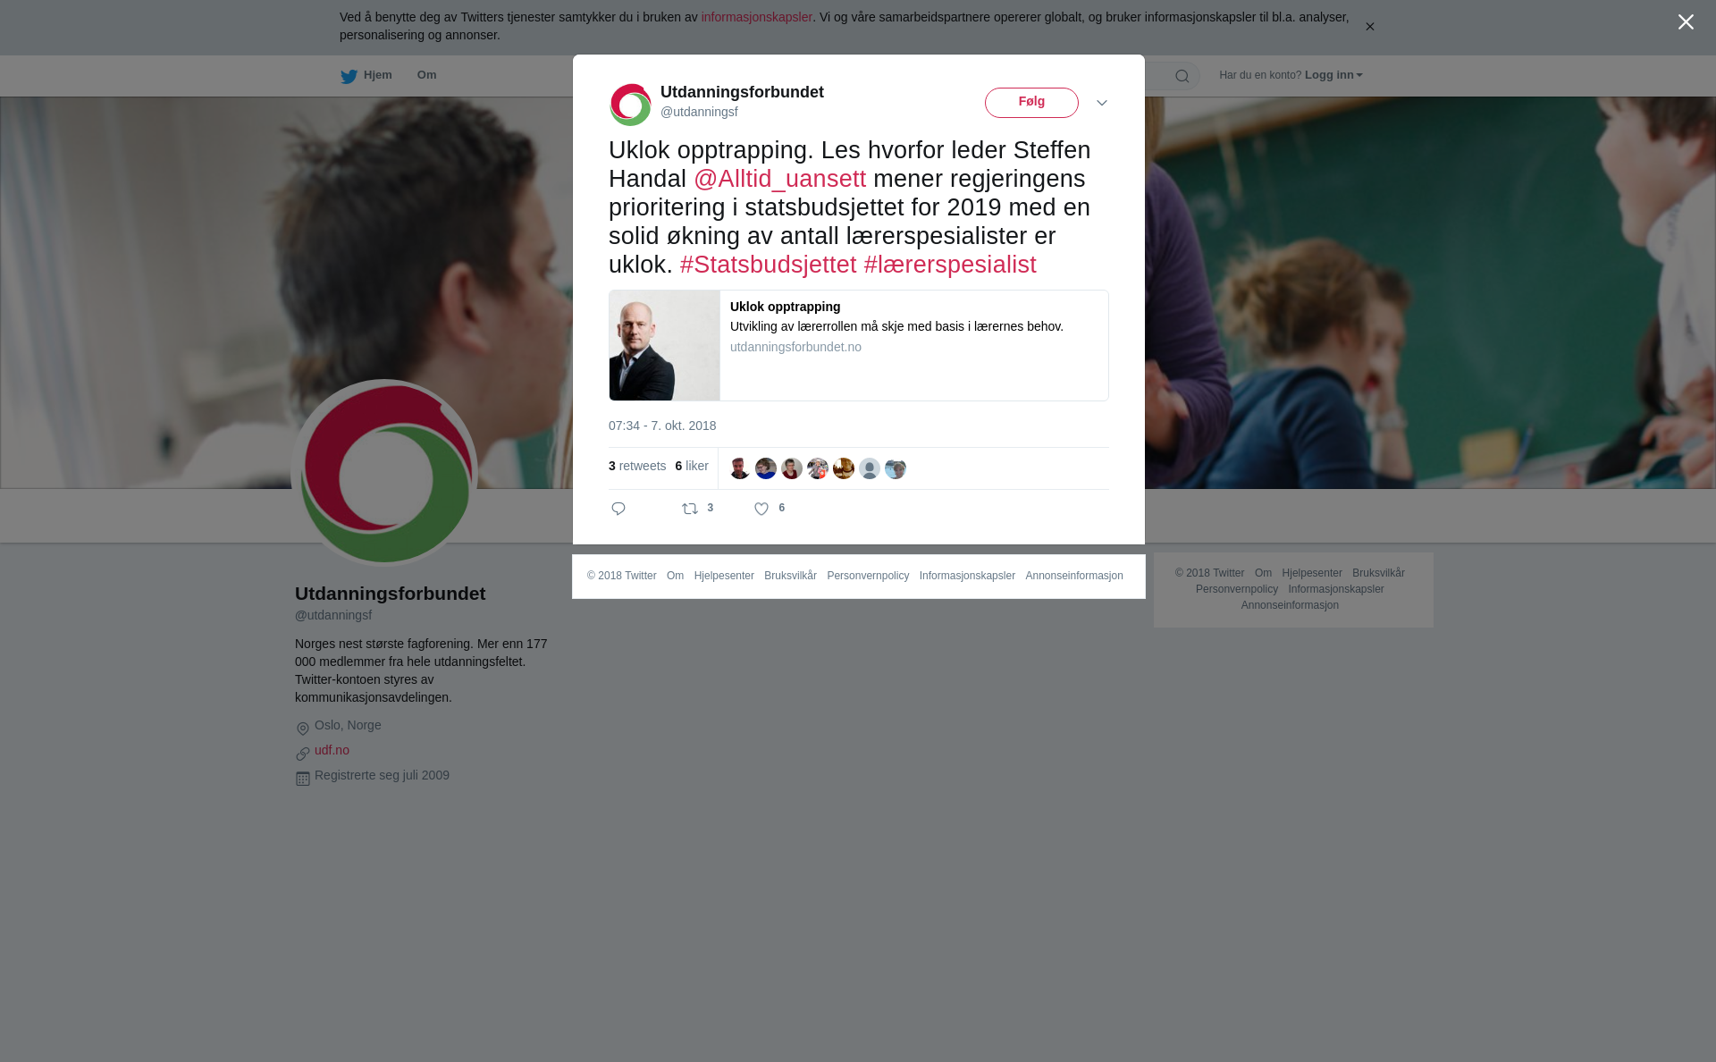Image resolution: width=1716 pixels, height=1062 pixels.
Task: Open the @Alltid_uansett mention
Action: tap(780, 179)
